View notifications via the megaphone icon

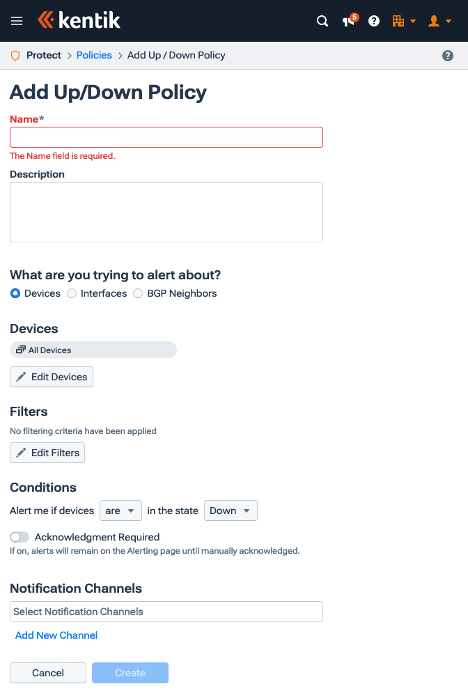(347, 22)
